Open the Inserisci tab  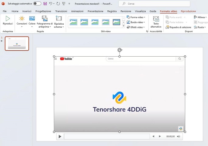coord(27,11)
